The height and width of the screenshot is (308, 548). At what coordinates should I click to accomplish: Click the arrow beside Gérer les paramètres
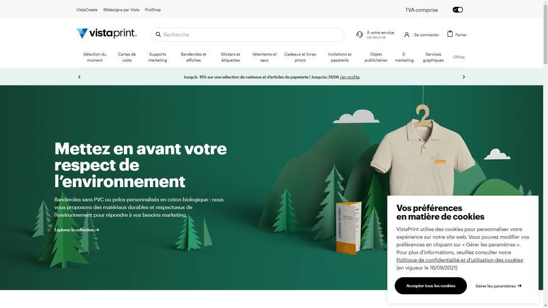519,286
